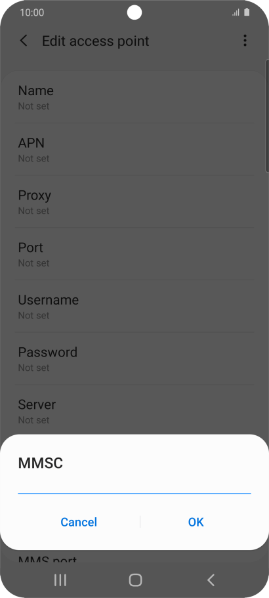The width and height of the screenshot is (269, 598).
Task: Open the Proxy setting
Action: tap(134, 202)
